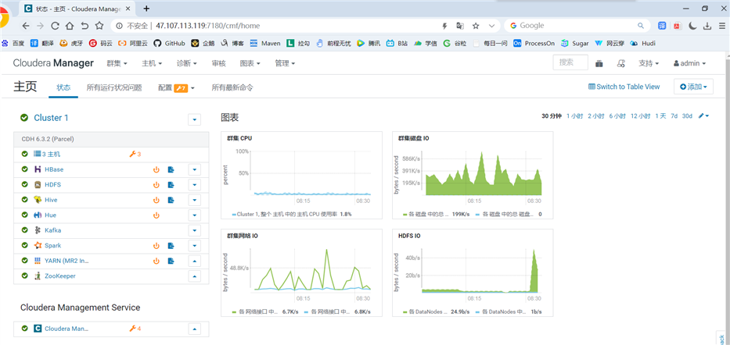Open the ZooKeeper service link
Screen dimensions: 730x345
click(x=60, y=276)
